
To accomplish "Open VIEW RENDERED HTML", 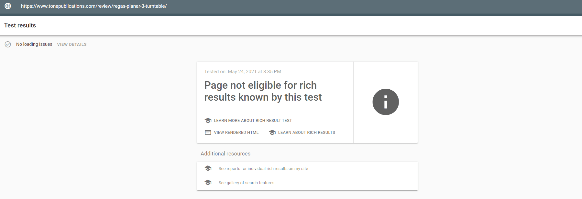I will point(236,133).
